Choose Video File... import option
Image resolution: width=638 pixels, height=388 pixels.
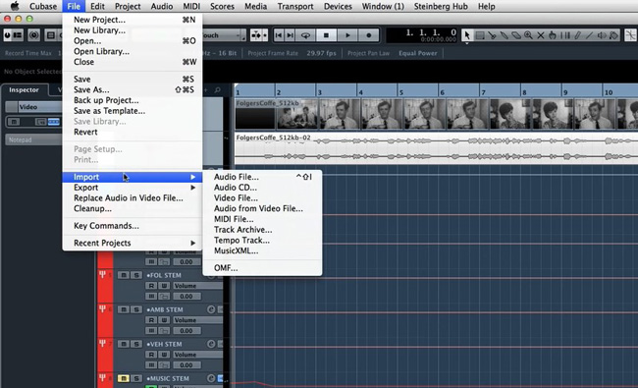[x=262, y=197]
